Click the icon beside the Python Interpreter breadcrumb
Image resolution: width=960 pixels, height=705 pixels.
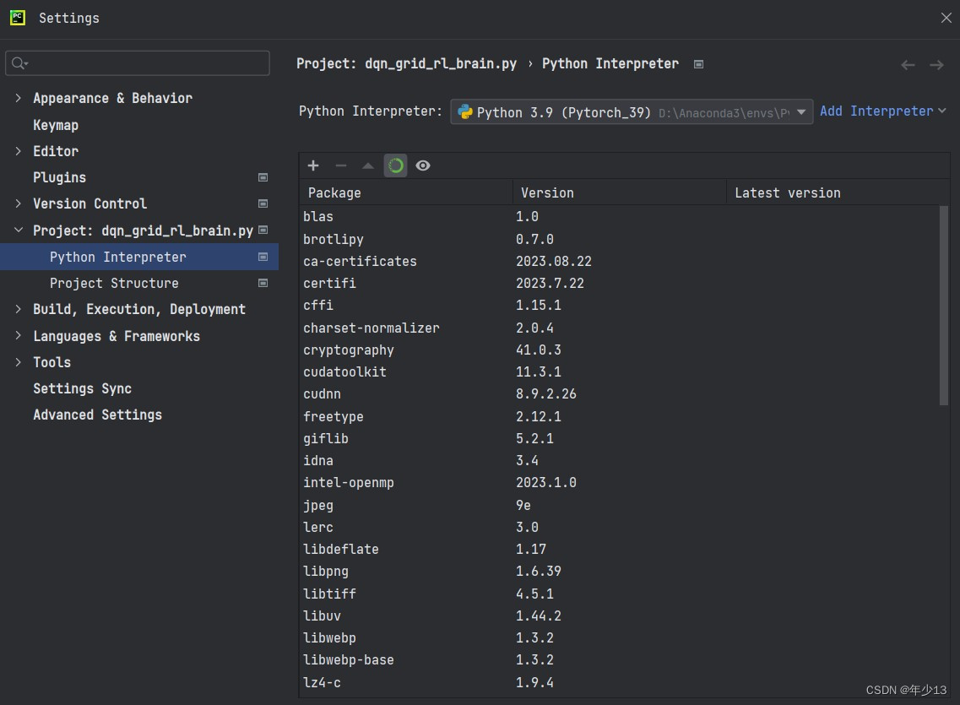(698, 63)
